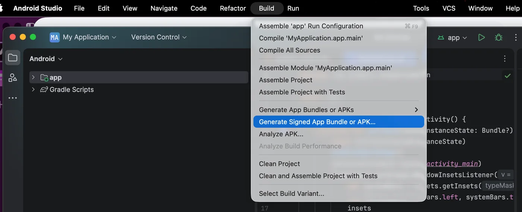522x212 pixels.
Task: Choose Compile 'MyApplication.app.main'
Action: [x=339, y=38]
